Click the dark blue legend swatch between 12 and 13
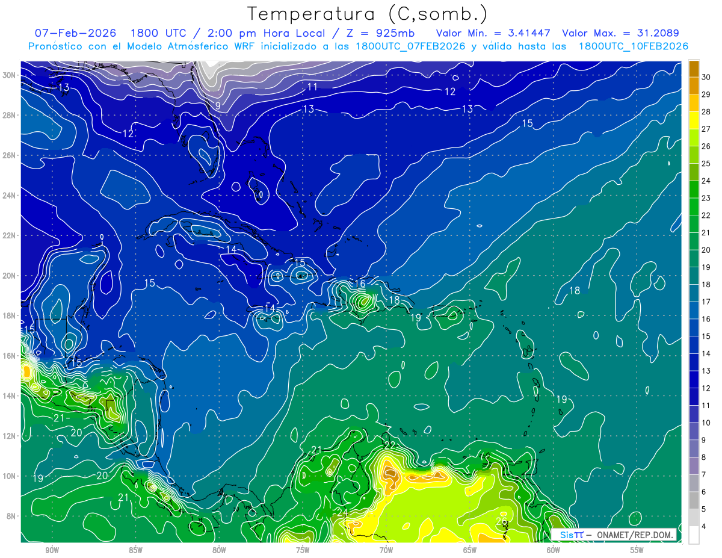The width and height of the screenshot is (722, 558). [694, 380]
